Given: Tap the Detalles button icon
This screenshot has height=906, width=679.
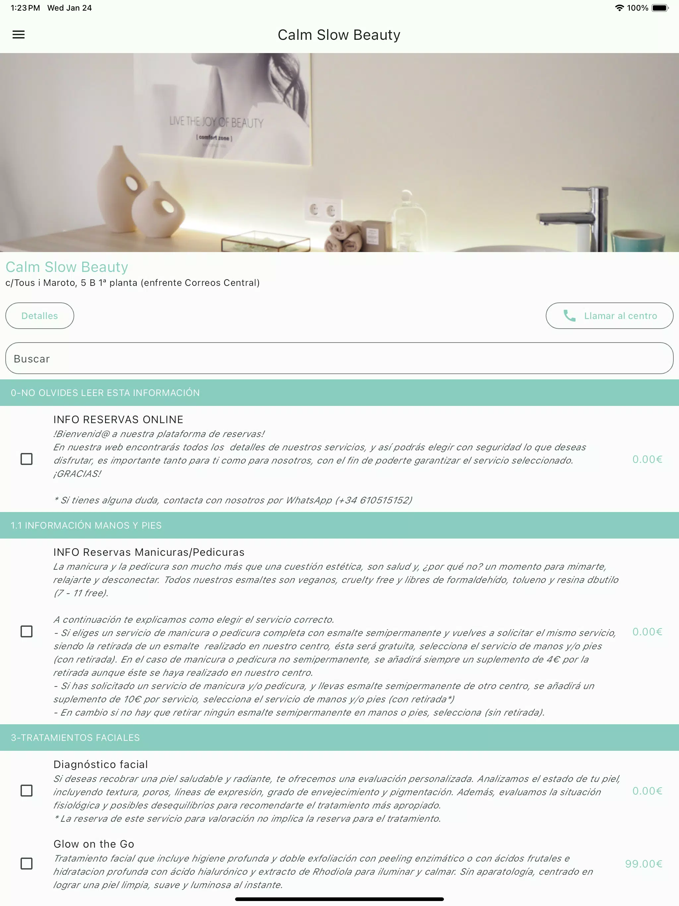Looking at the screenshot, I should (39, 315).
